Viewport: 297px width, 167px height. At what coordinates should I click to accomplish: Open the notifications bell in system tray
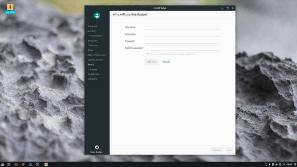269,165
